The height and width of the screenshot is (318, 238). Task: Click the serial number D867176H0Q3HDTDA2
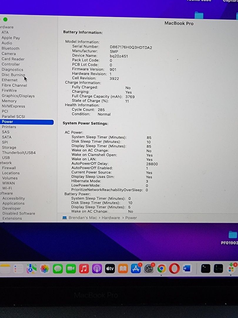131,48
